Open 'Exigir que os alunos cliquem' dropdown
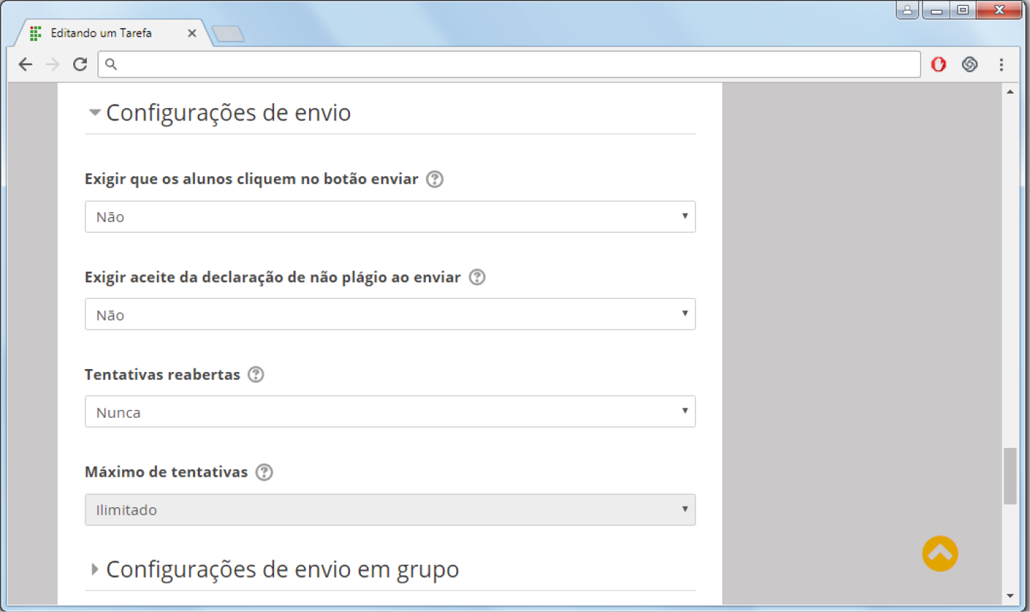Image resolution: width=1030 pixels, height=612 pixels. pos(389,216)
